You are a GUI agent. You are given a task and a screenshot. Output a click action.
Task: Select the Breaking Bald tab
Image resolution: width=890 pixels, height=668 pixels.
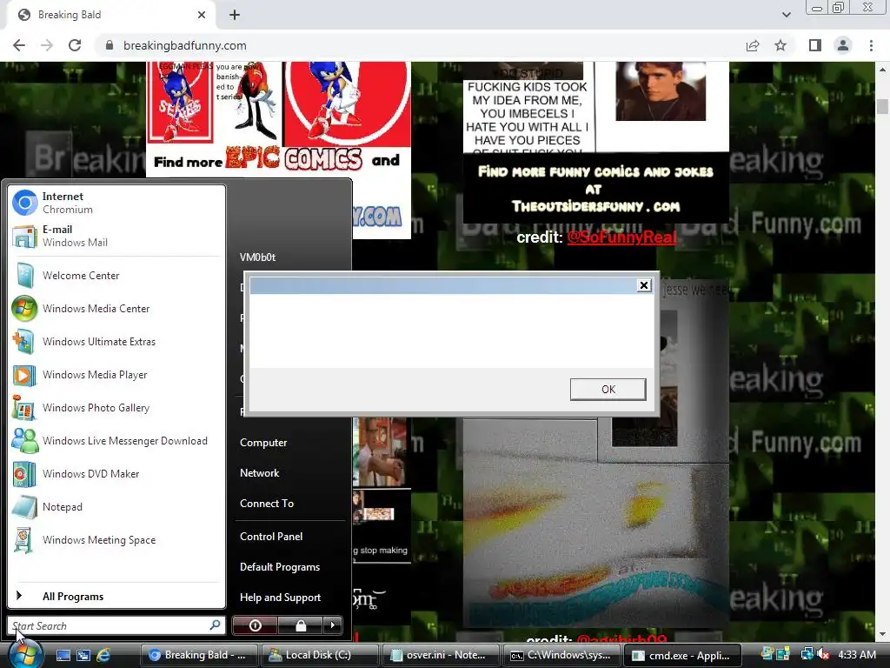click(111, 16)
